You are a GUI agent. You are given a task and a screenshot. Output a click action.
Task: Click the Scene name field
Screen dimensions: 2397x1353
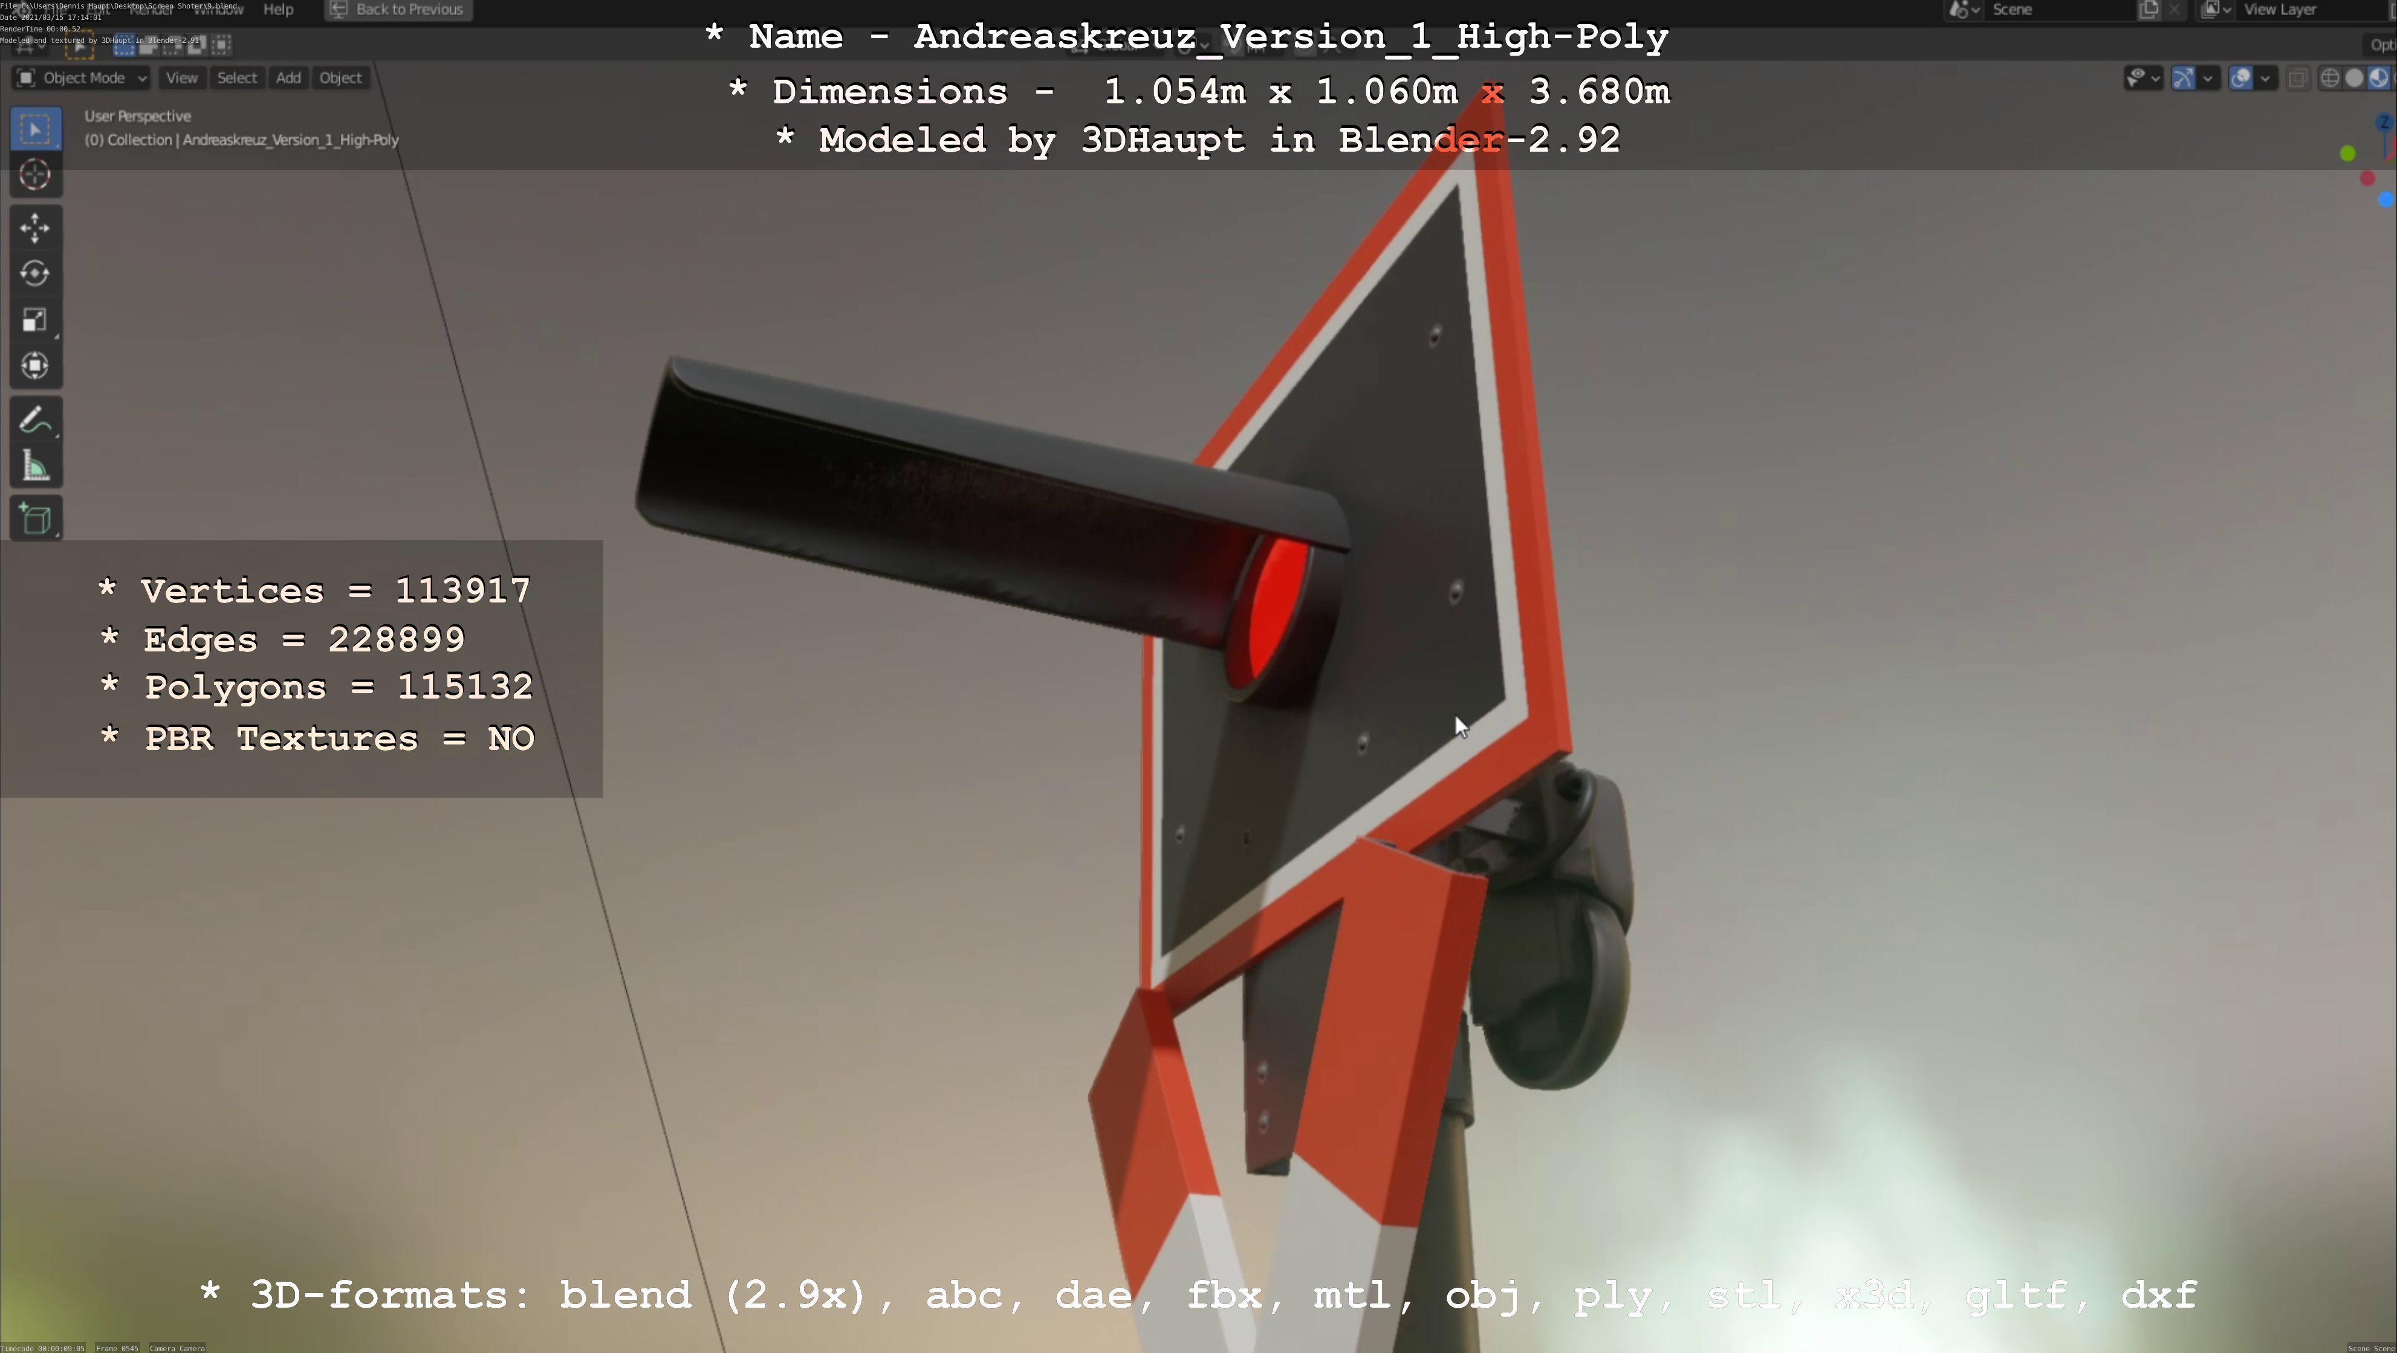point(2061,9)
